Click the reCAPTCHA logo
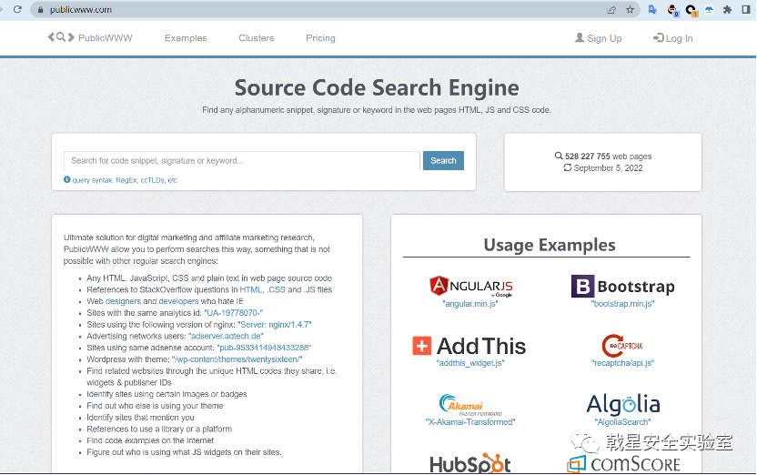This screenshot has height=475, width=757. pyautogui.click(x=622, y=346)
